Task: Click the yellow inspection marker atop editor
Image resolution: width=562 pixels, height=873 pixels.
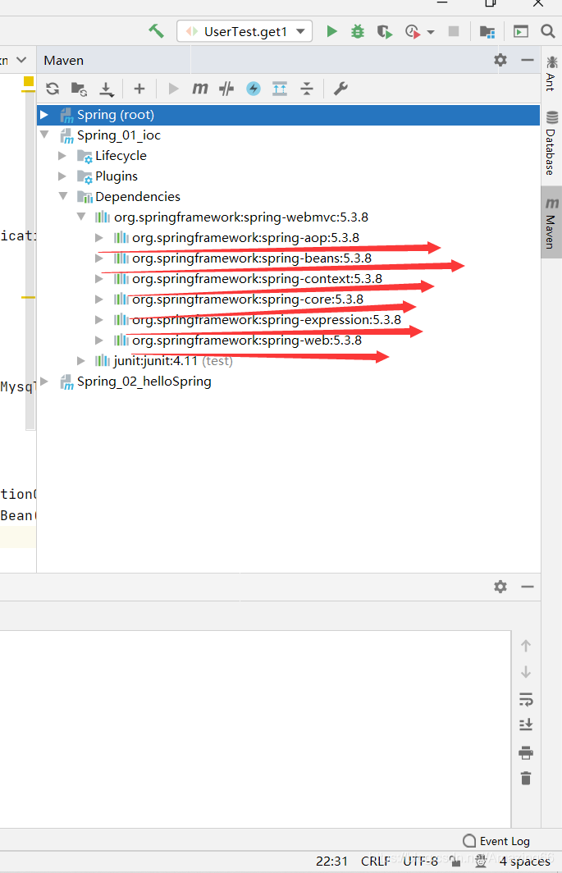Action: pos(29,82)
